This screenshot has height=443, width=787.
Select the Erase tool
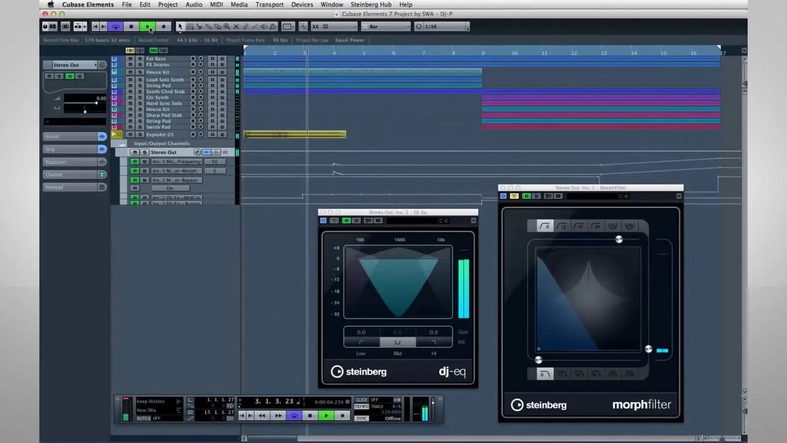coord(218,26)
